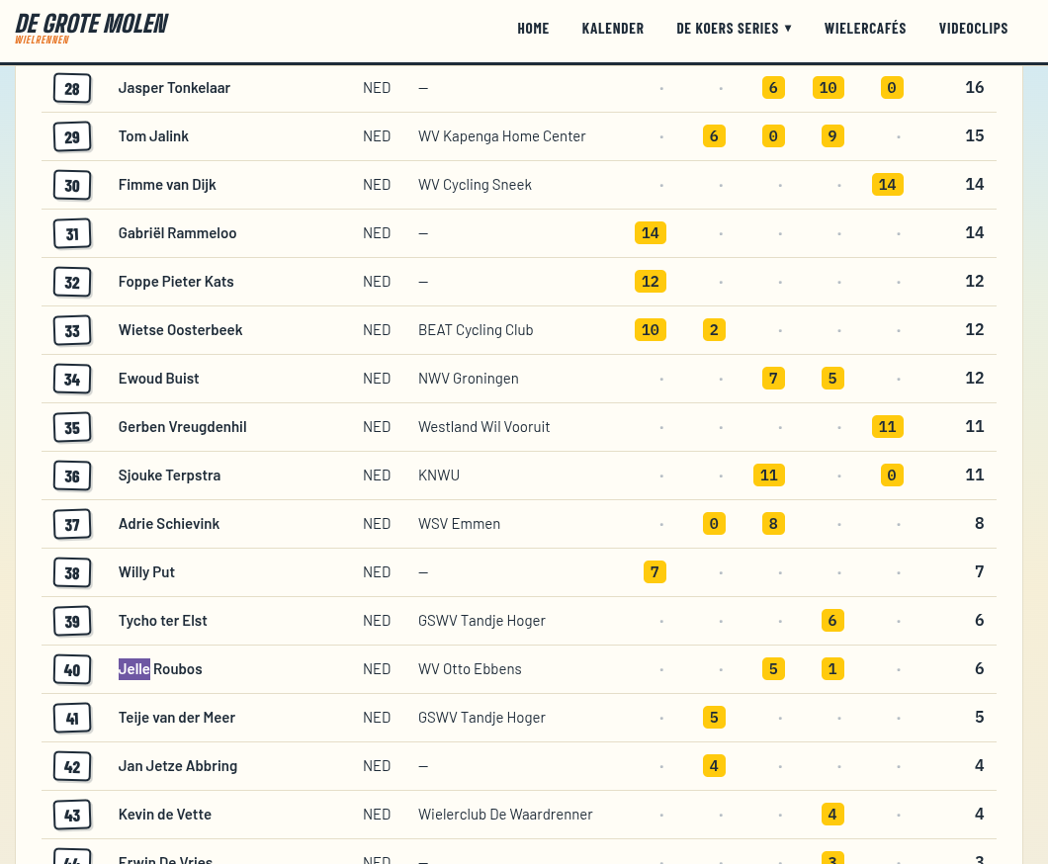The height and width of the screenshot is (864, 1048).
Task: Click team name BEAT Cycling Club
Action: coord(476,330)
